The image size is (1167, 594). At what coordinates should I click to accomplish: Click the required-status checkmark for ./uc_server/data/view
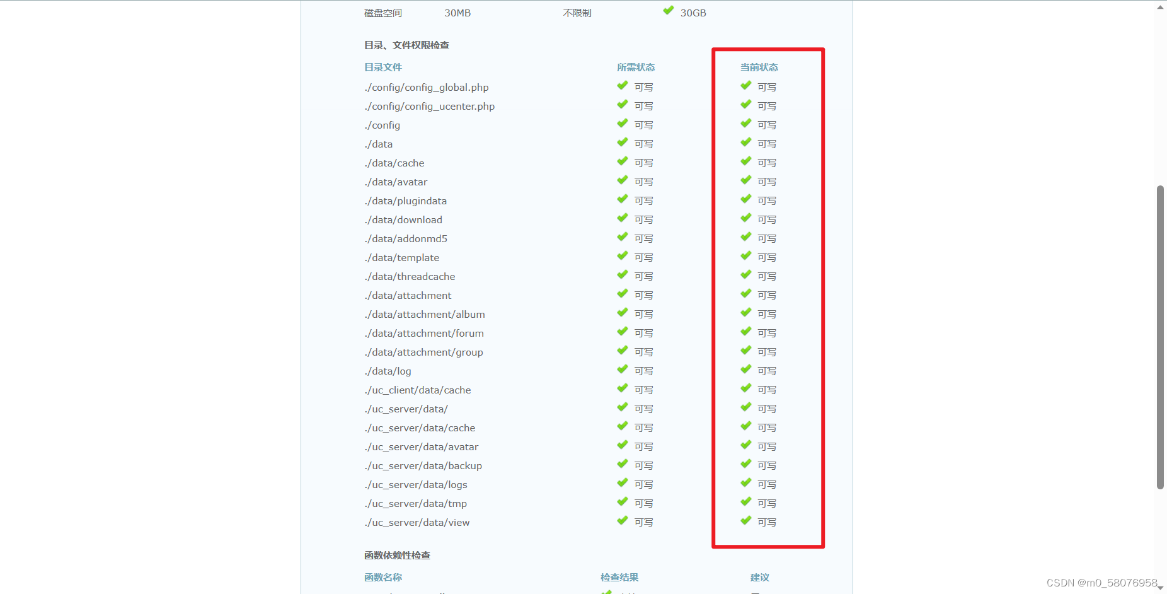(623, 520)
